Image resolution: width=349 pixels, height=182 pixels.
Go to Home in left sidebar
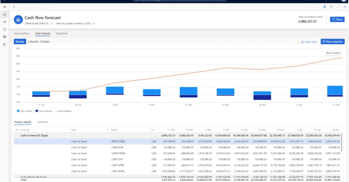pyautogui.click(x=5, y=14)
